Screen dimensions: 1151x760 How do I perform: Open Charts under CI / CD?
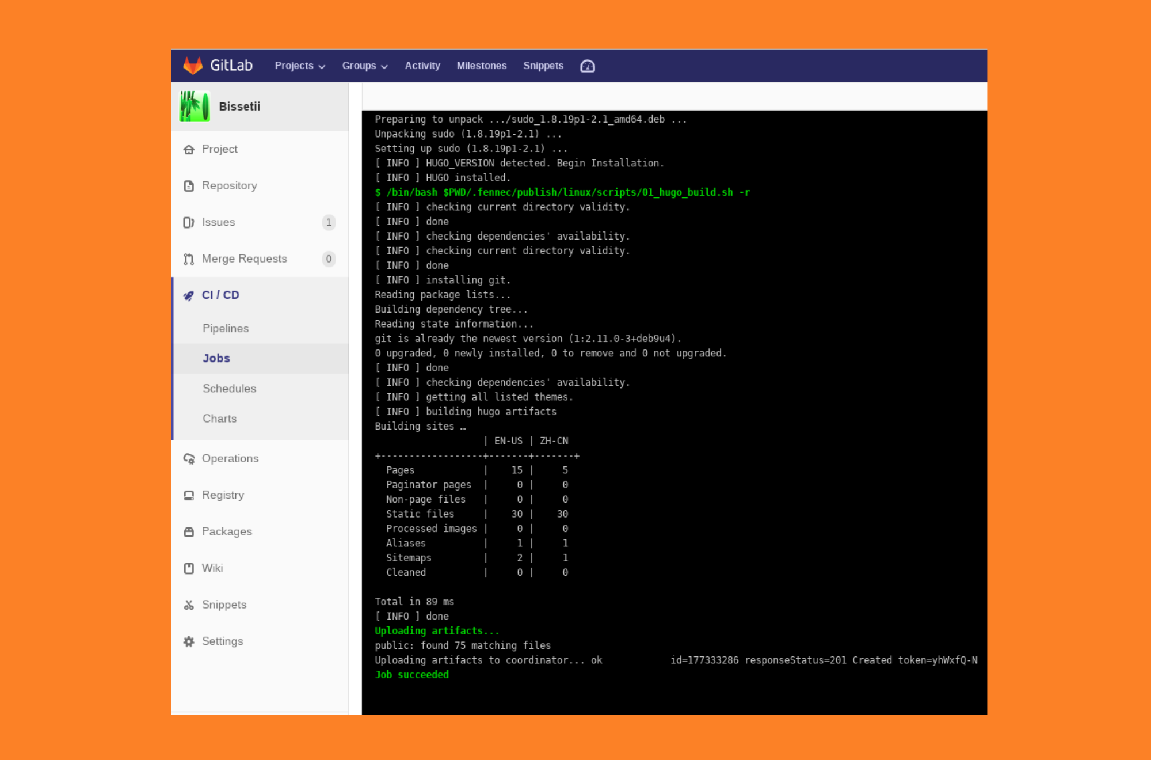click(219, 419)
